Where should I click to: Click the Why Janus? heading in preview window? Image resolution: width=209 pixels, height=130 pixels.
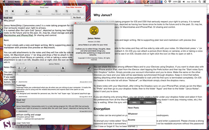tap(103, 15)
